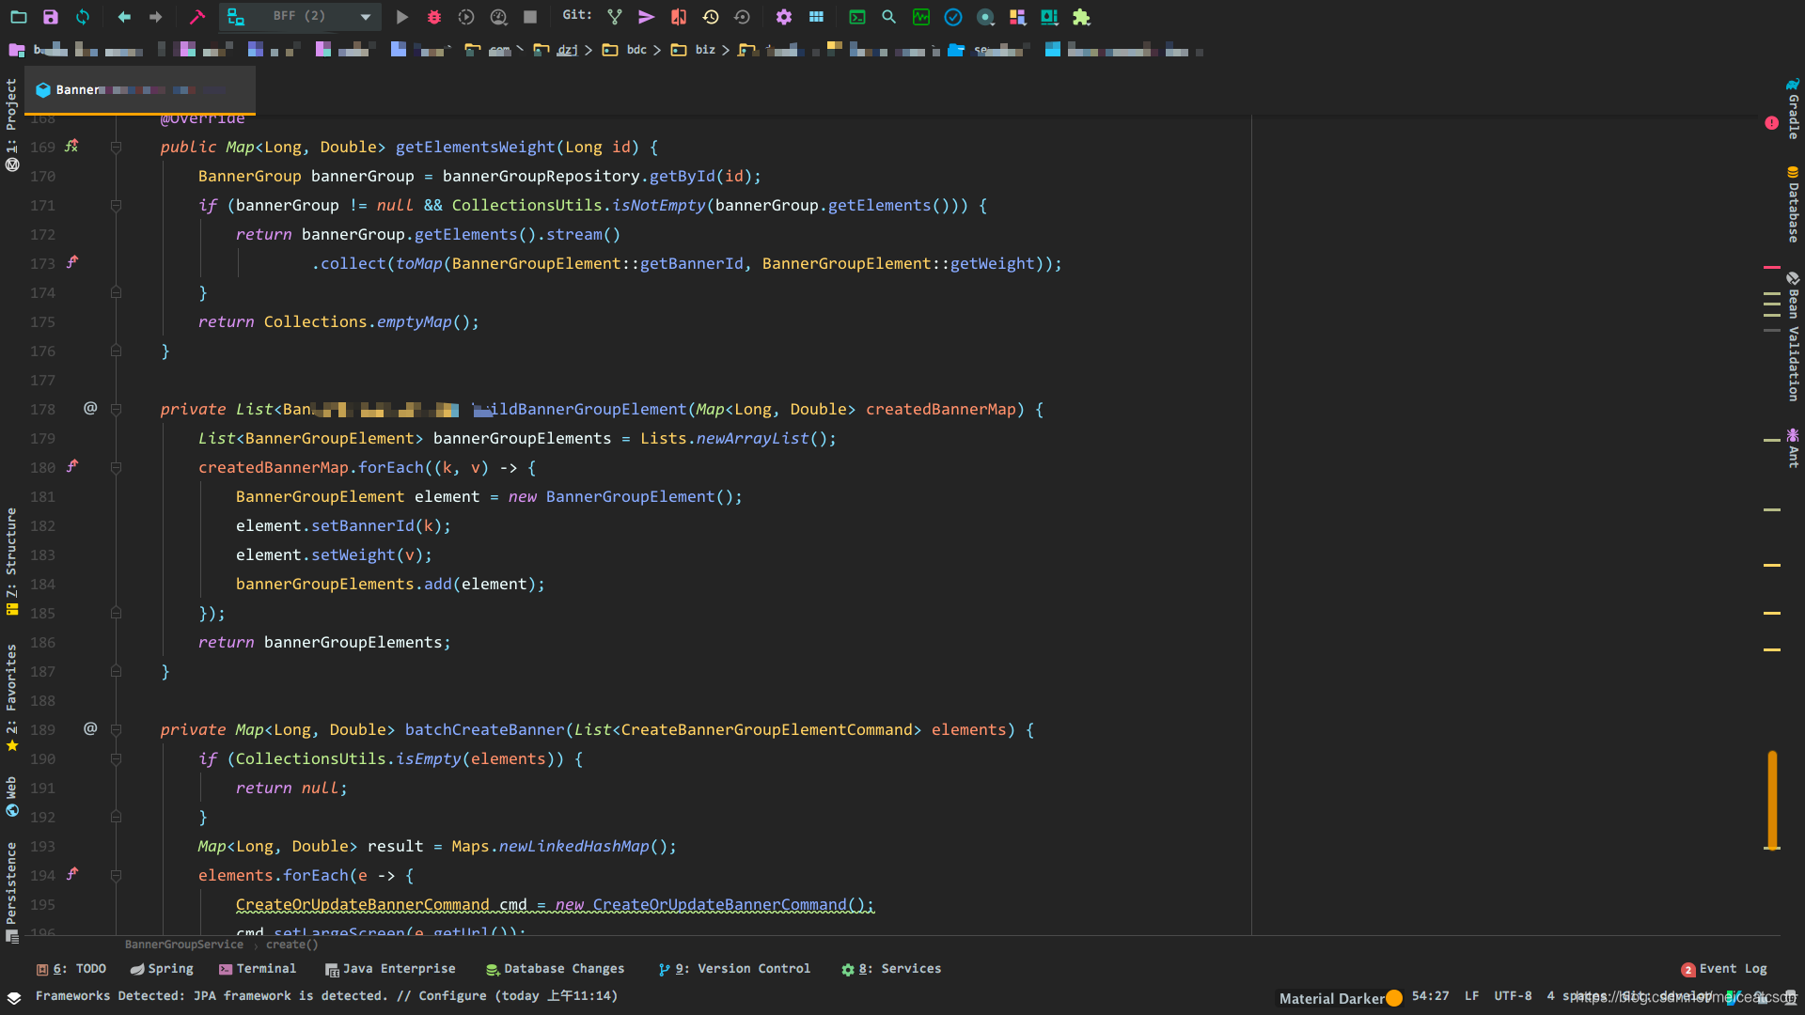This screenshot has height=1015, width=1805.
Task: Open the BFF (2) run configuration dropdown
Action: tap(301, 17)
